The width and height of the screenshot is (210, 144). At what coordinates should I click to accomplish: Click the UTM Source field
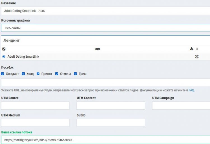coord(35,105)
